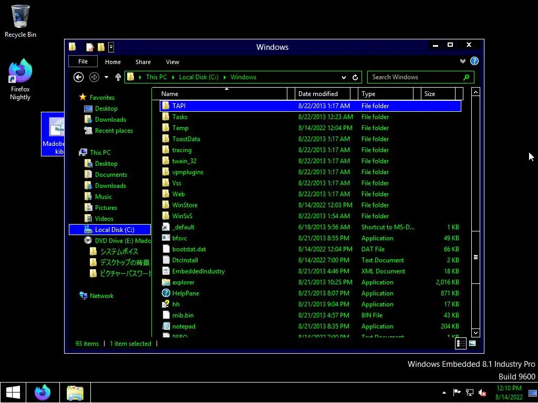Select This PC in navigation pane
The image size is (538, 403).
point(100,153)
